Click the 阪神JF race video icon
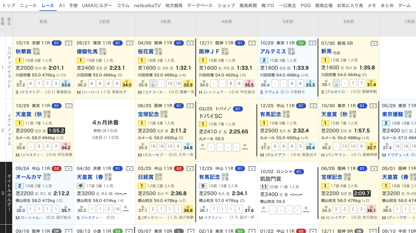416x233 pixels. [x=252, y=43]
